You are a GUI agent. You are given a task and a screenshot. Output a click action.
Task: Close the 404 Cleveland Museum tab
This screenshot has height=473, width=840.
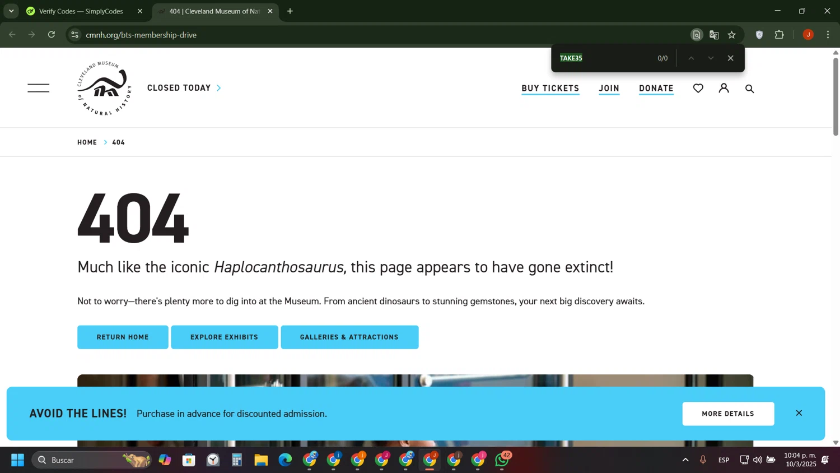point(270,11)
